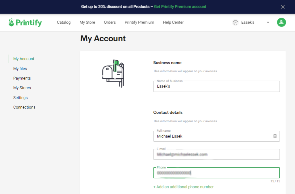Screen dimensions: 295x194
Task: Open My files in the sidebar
Action: tap(20, 68)
